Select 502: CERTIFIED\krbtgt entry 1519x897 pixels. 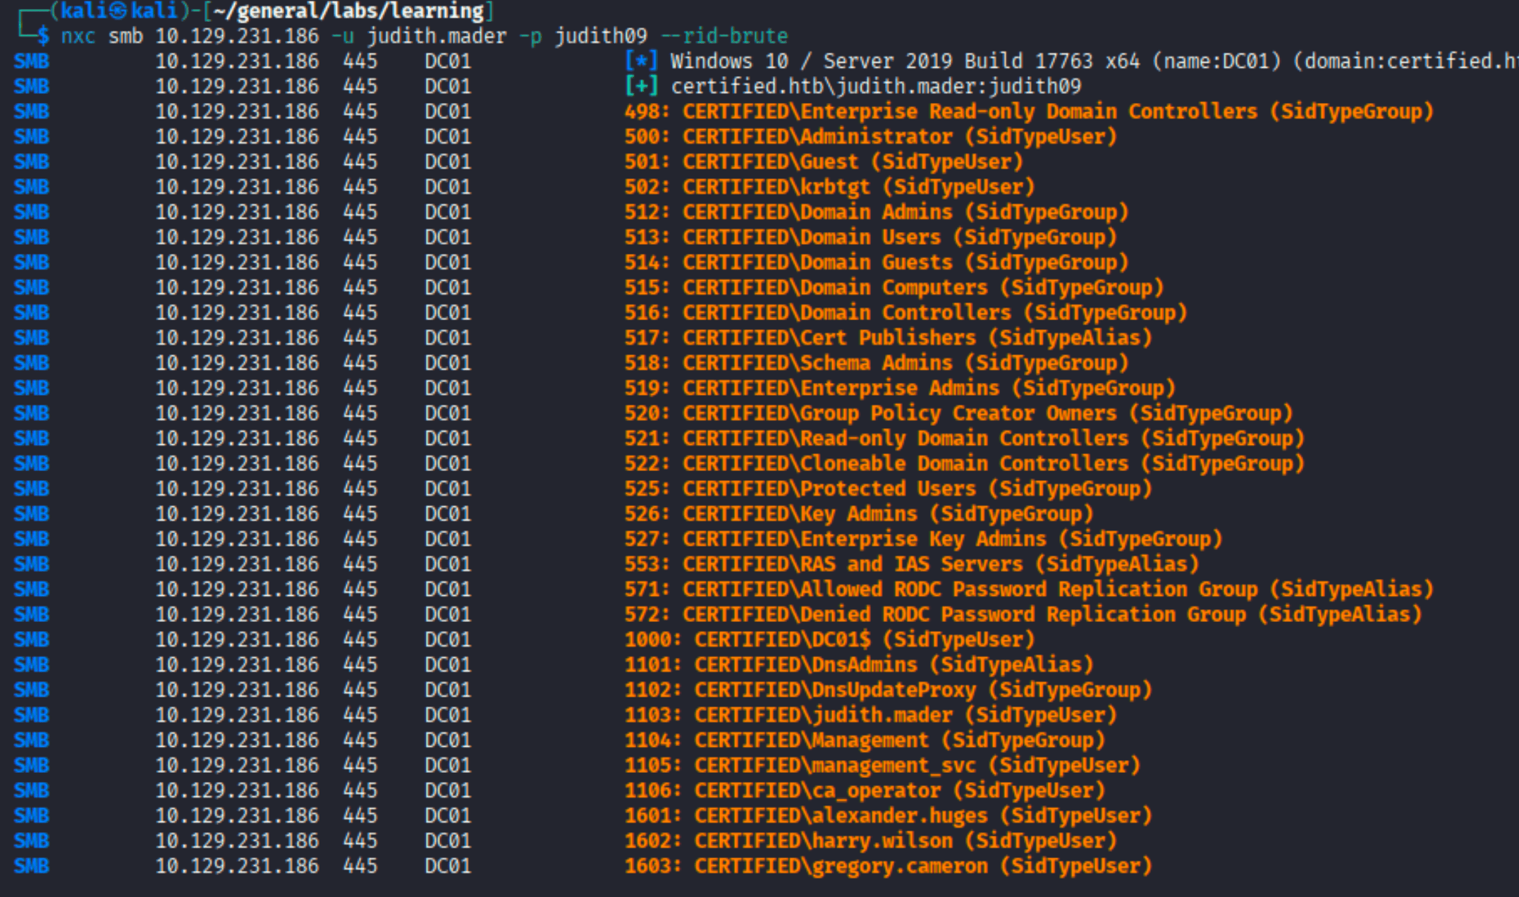(829, 187)
